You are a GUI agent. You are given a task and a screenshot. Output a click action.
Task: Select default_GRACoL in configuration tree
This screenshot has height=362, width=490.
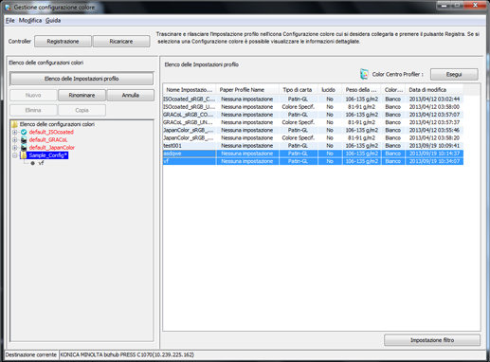[48, 140]
